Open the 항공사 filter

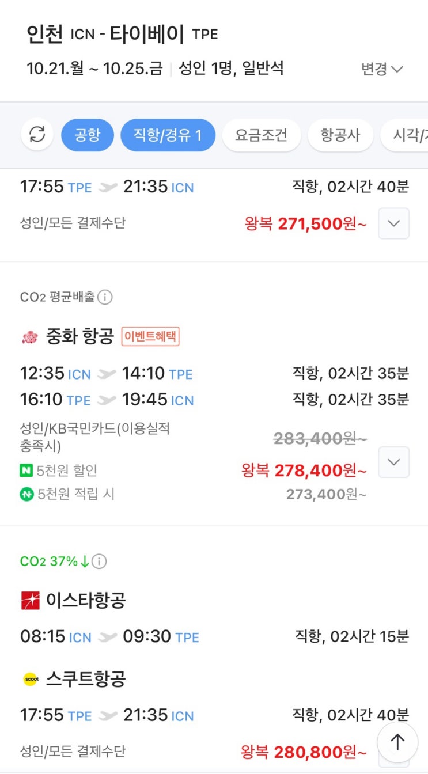tap(340, 135)
